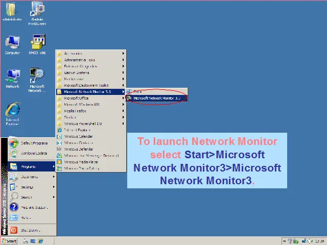Expand the Mozilla Firefox folder
This screenshot has width=327, height=245.
75,111
